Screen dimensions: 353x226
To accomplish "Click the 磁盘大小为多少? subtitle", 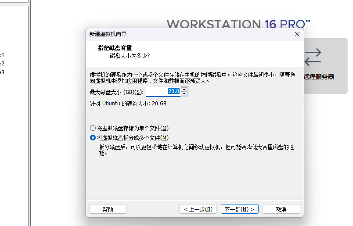I will (x=130, y=56).
